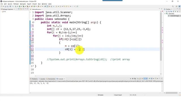Switch to the Javadoc tab
181x101 pixels.
point(42,79)
